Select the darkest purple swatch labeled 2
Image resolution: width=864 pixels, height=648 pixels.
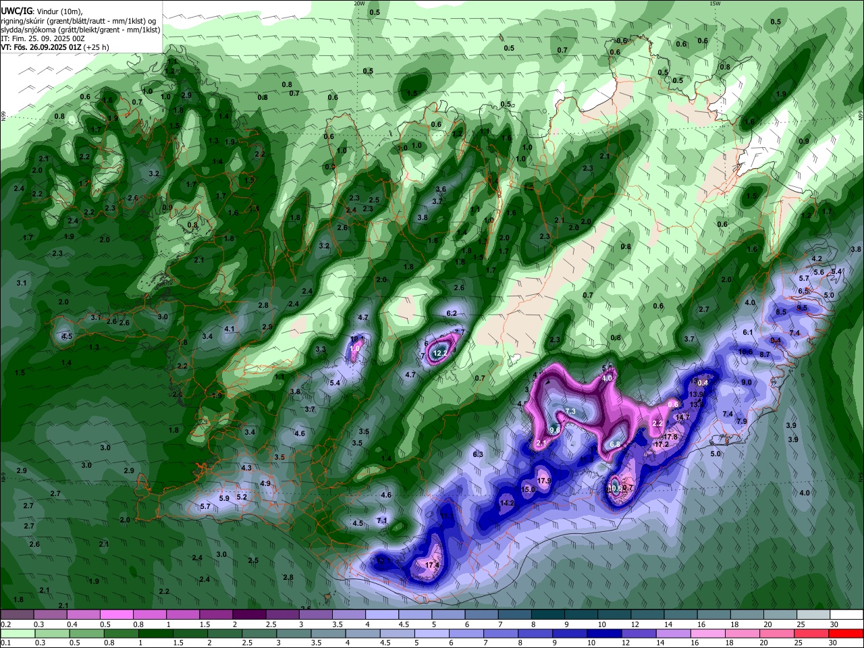pyautogui.click(x=249, y=615)
